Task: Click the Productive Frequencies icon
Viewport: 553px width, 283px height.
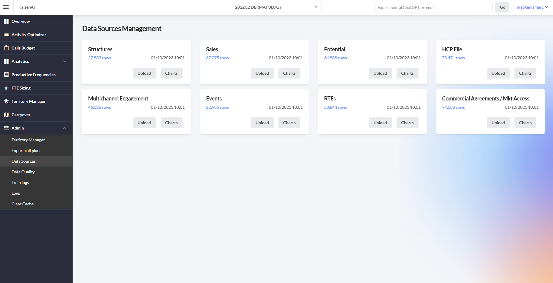Action: point(6,75)
